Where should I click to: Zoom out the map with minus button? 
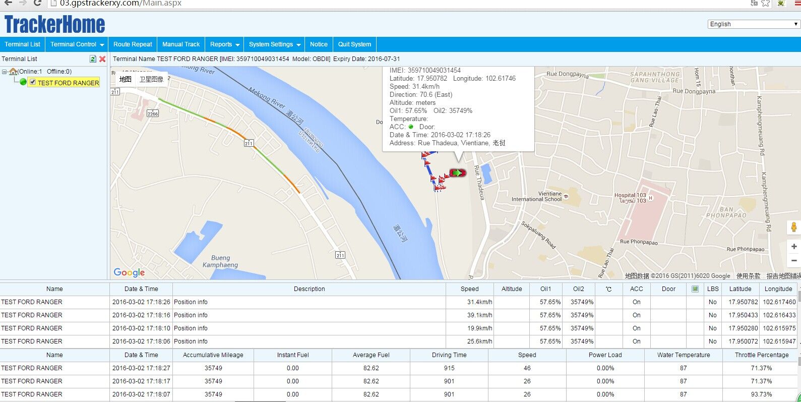click(x=793, y=261)
